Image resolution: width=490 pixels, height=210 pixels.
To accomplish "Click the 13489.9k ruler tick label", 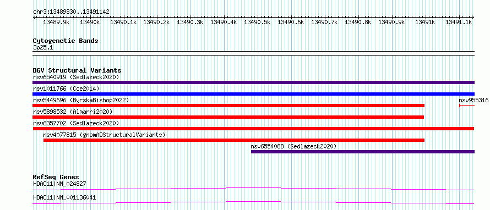I will pos(56,22).
